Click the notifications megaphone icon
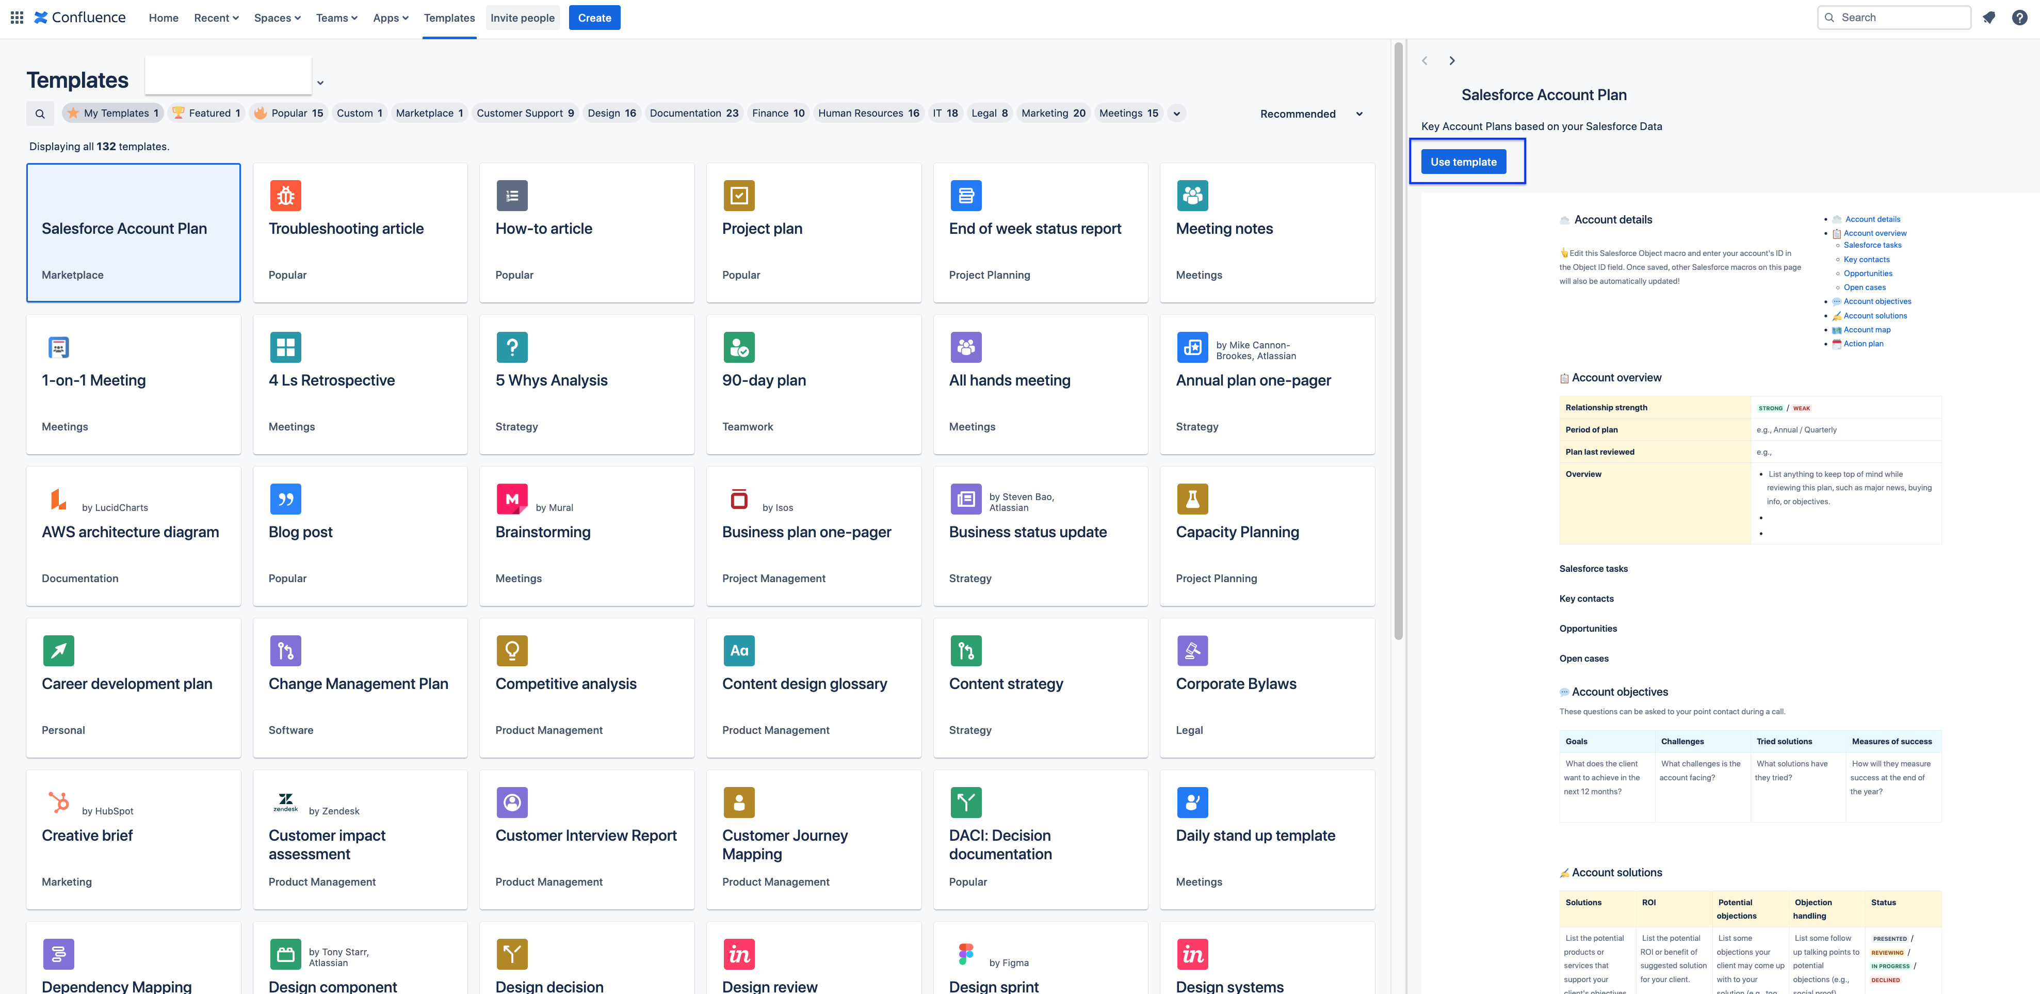 (1988, 18)
